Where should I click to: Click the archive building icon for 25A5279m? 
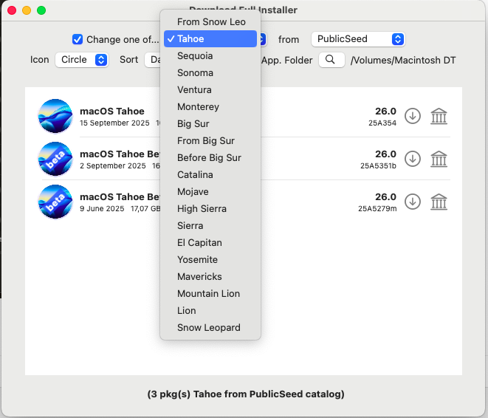pyautogui.click(x=439, y=202)
